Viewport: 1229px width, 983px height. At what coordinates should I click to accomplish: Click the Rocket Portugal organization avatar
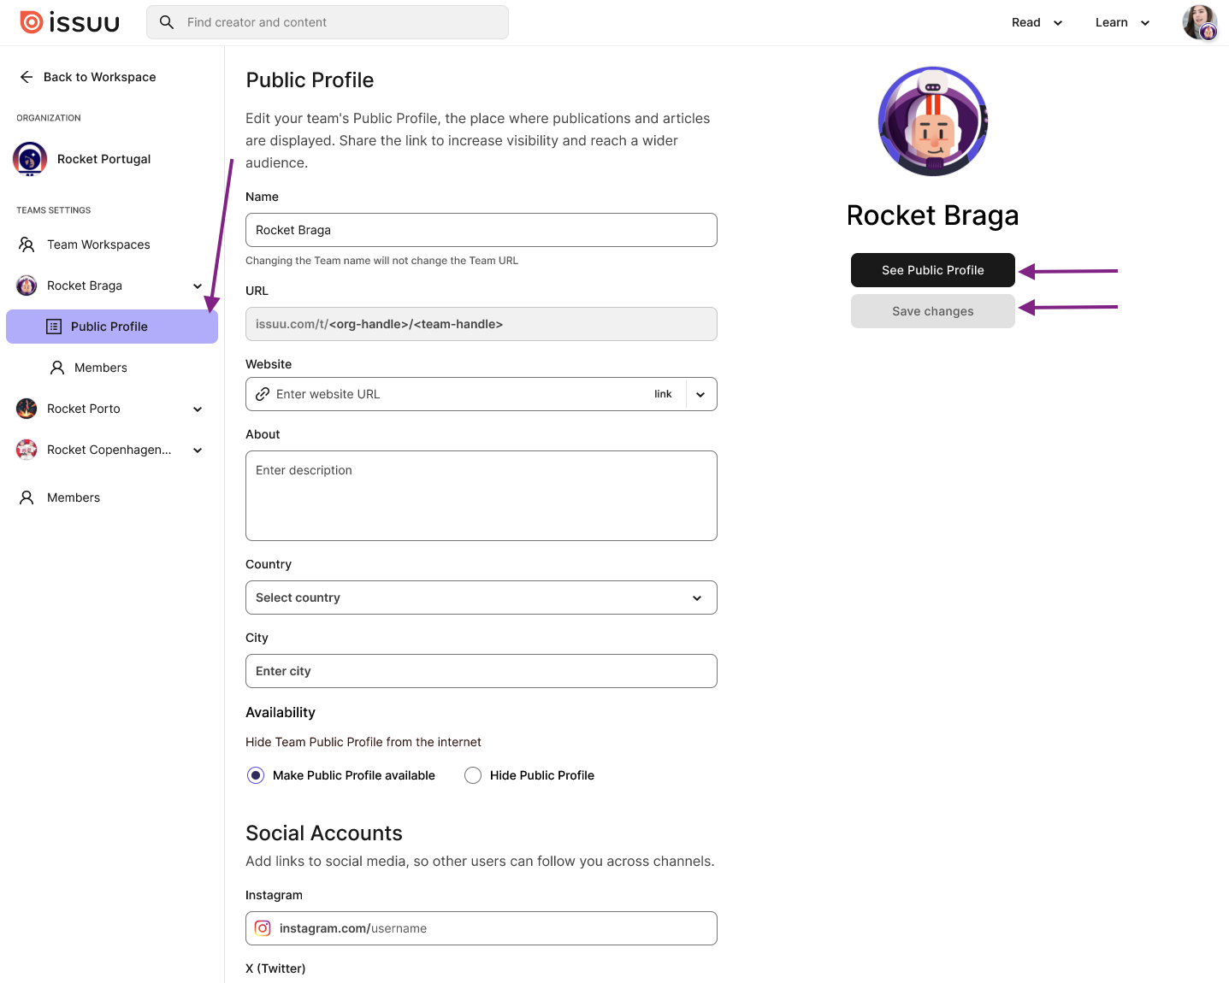coord(30,159)
